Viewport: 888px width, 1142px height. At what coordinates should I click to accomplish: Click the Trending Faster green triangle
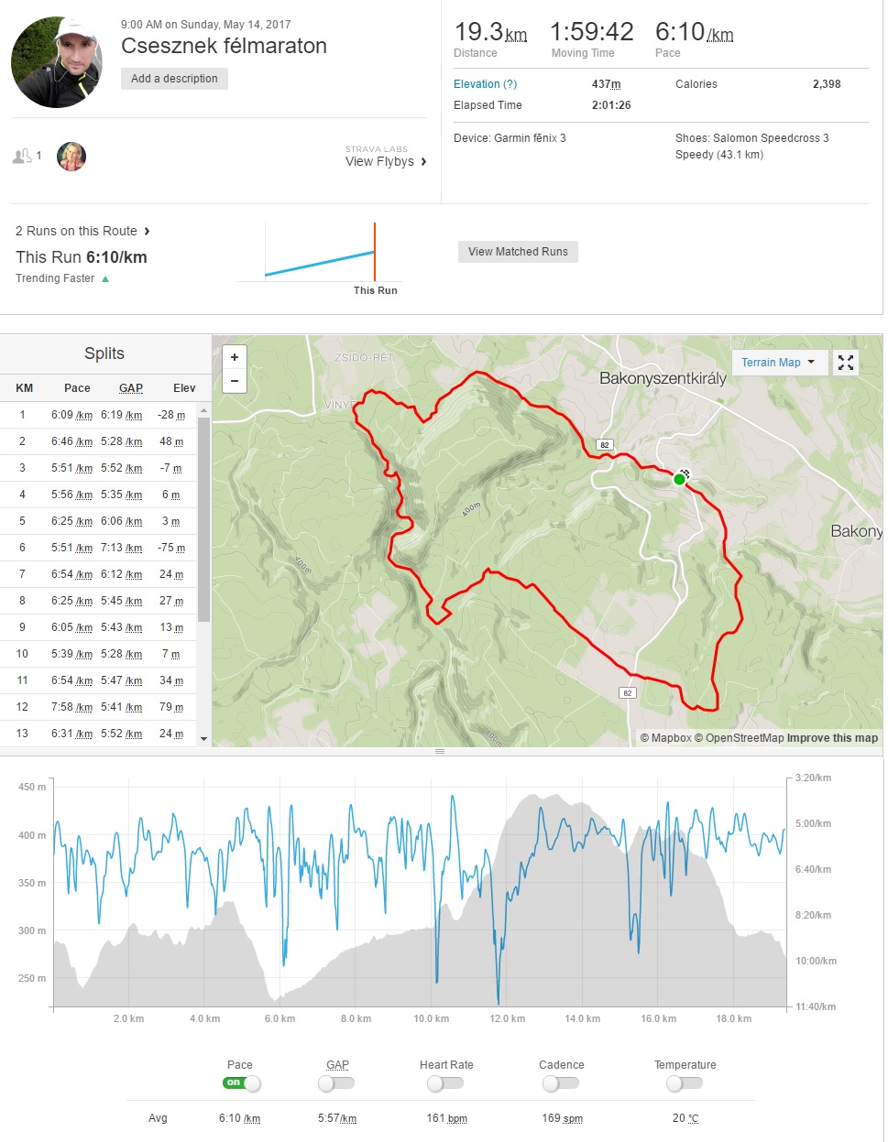tap(105, 279)
